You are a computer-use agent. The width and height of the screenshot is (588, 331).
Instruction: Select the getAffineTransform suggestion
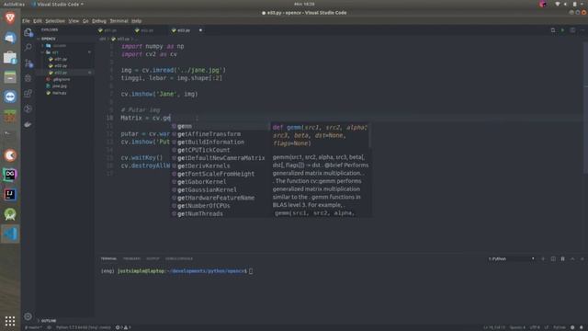220,134
